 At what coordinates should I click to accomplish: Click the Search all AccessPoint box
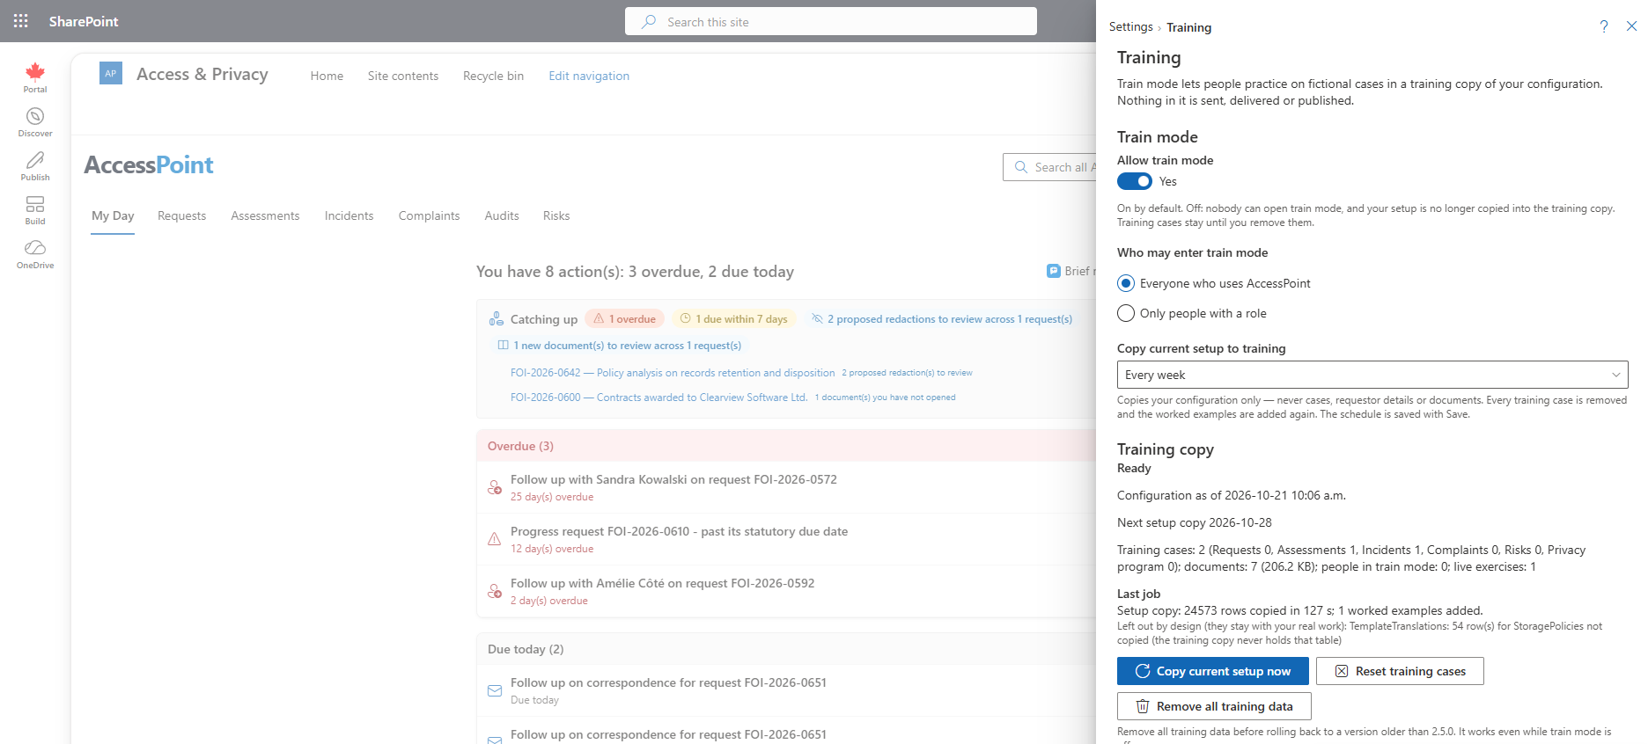pos(1049,167)
